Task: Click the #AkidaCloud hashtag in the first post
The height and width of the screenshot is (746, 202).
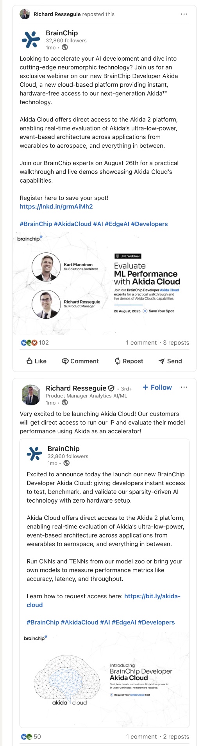Action: (x=72, y=224)
